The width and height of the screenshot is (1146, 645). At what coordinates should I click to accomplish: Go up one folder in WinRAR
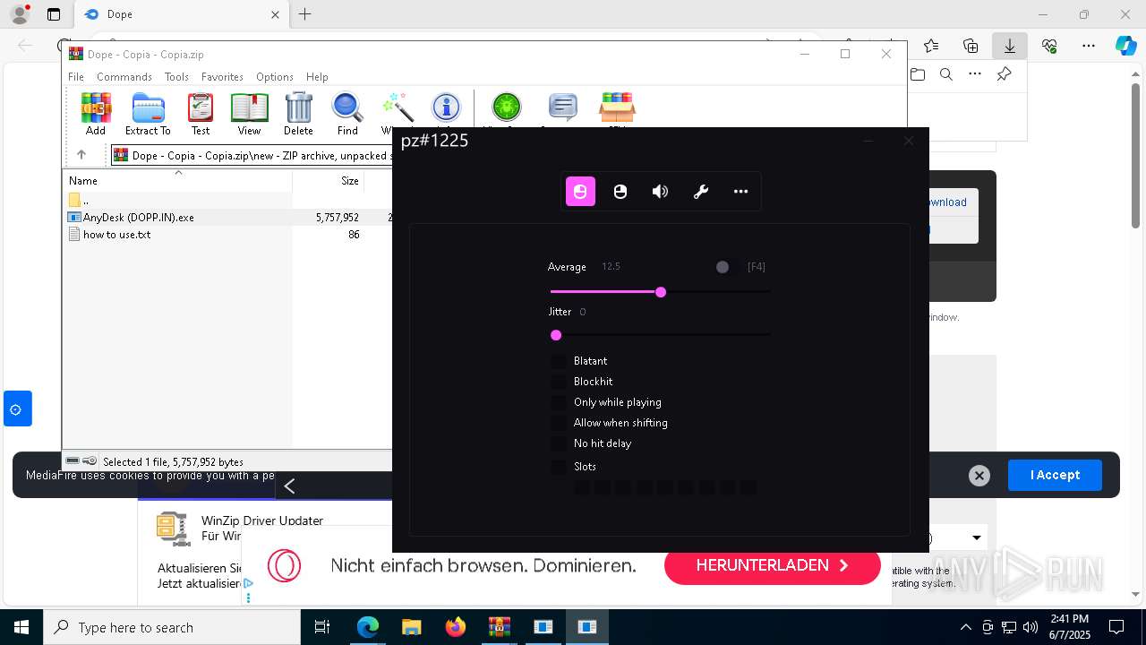click(x=81, y=155)
